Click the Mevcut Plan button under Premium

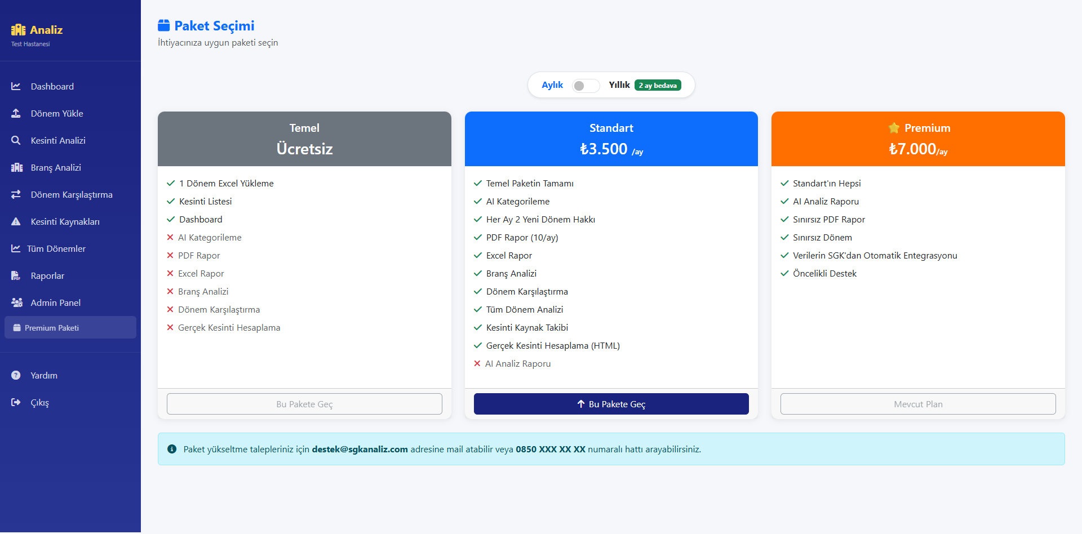pos(918,404)
